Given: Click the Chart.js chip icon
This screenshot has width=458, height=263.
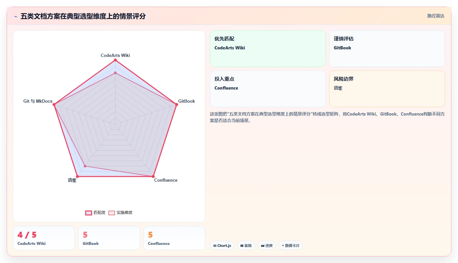Looking at the screenshot, I should tap(215, 246).
